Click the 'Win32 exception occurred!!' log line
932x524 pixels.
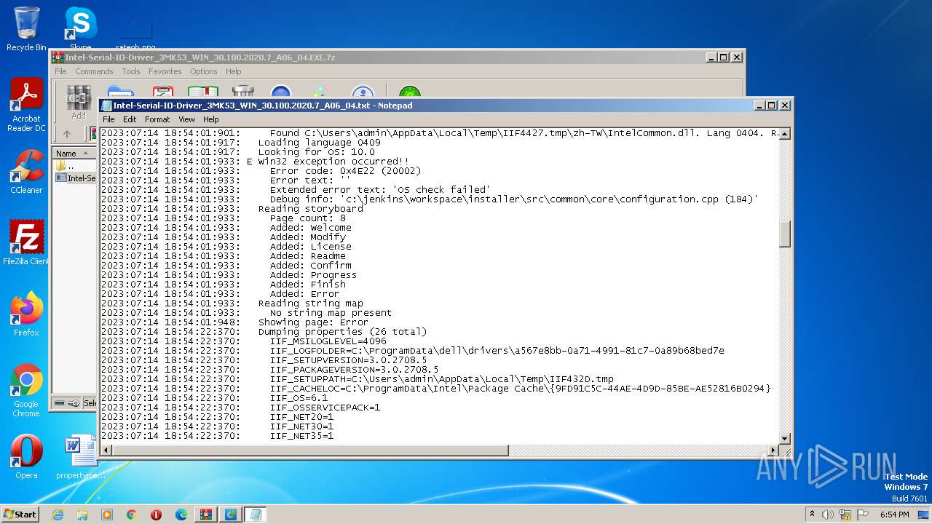(x=333, y=162)
